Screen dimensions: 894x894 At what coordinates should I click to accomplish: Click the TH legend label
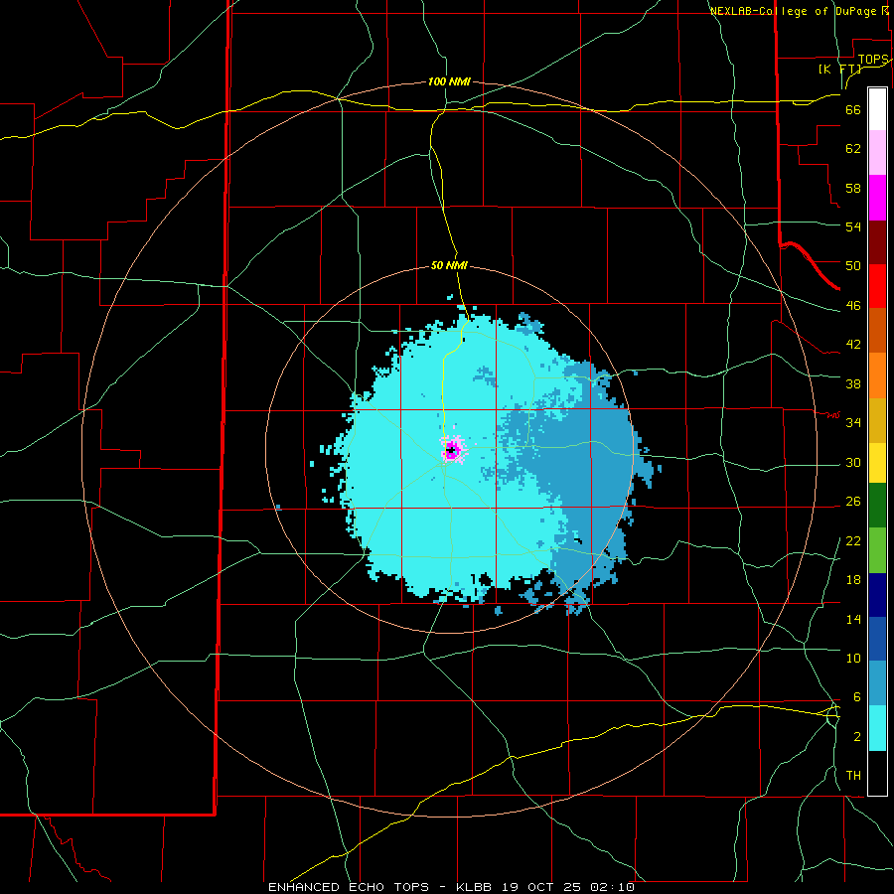point(853,776)
